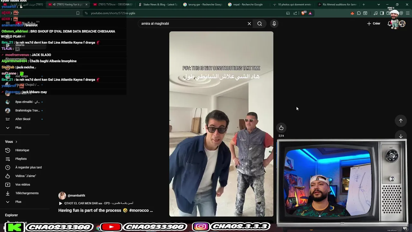
Task: Switch to nepal Recherche Google tab
Action: (247, 5)
